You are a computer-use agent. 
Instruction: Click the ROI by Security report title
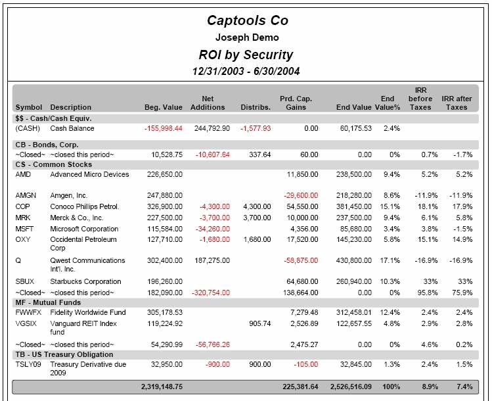coord(246,55)
